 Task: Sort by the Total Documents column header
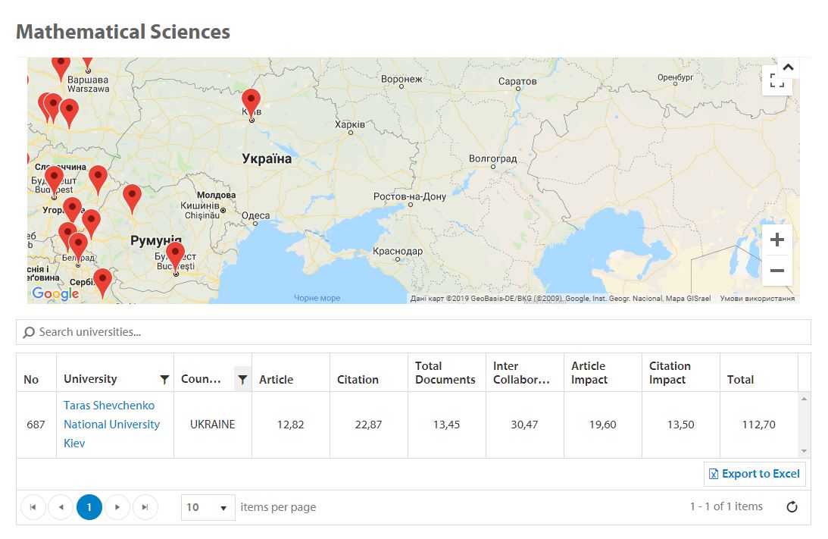point(445,372)
